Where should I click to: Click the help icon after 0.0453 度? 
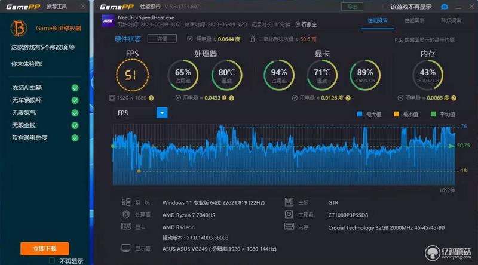(231, 98)
